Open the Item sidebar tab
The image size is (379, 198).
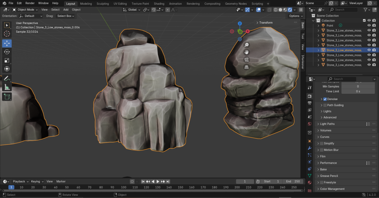pos(302,25)
